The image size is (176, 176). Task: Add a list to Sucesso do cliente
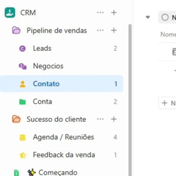point(114,119)
